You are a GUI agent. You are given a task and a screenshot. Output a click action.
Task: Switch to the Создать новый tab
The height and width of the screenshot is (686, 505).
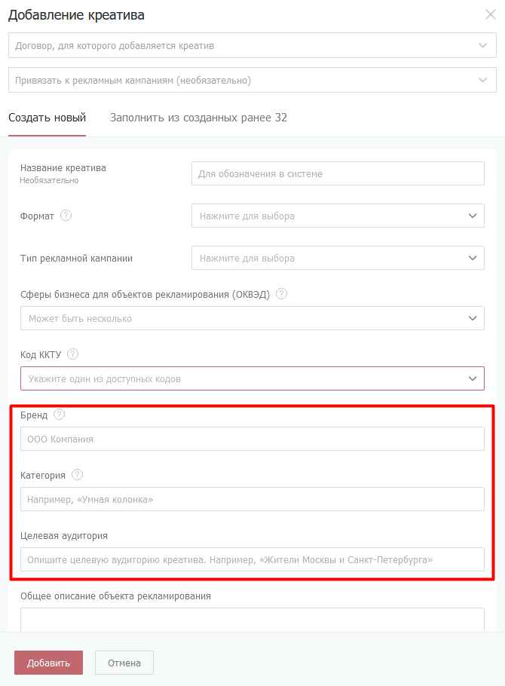click(47, 118)
